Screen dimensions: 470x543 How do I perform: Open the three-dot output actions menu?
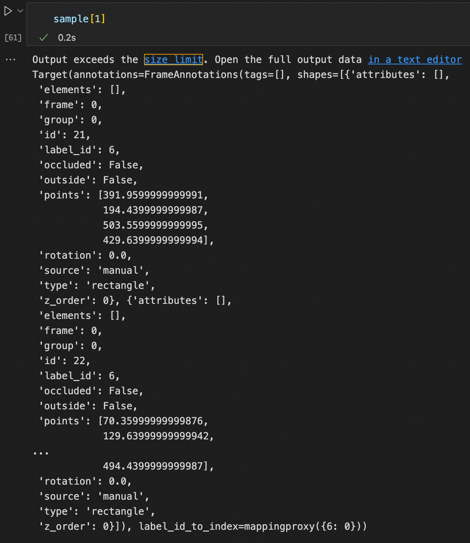pos(10,59)
